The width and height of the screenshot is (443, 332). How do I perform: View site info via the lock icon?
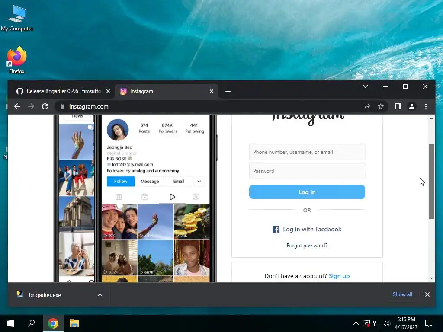pyautogui.click(x=62, y=106)
